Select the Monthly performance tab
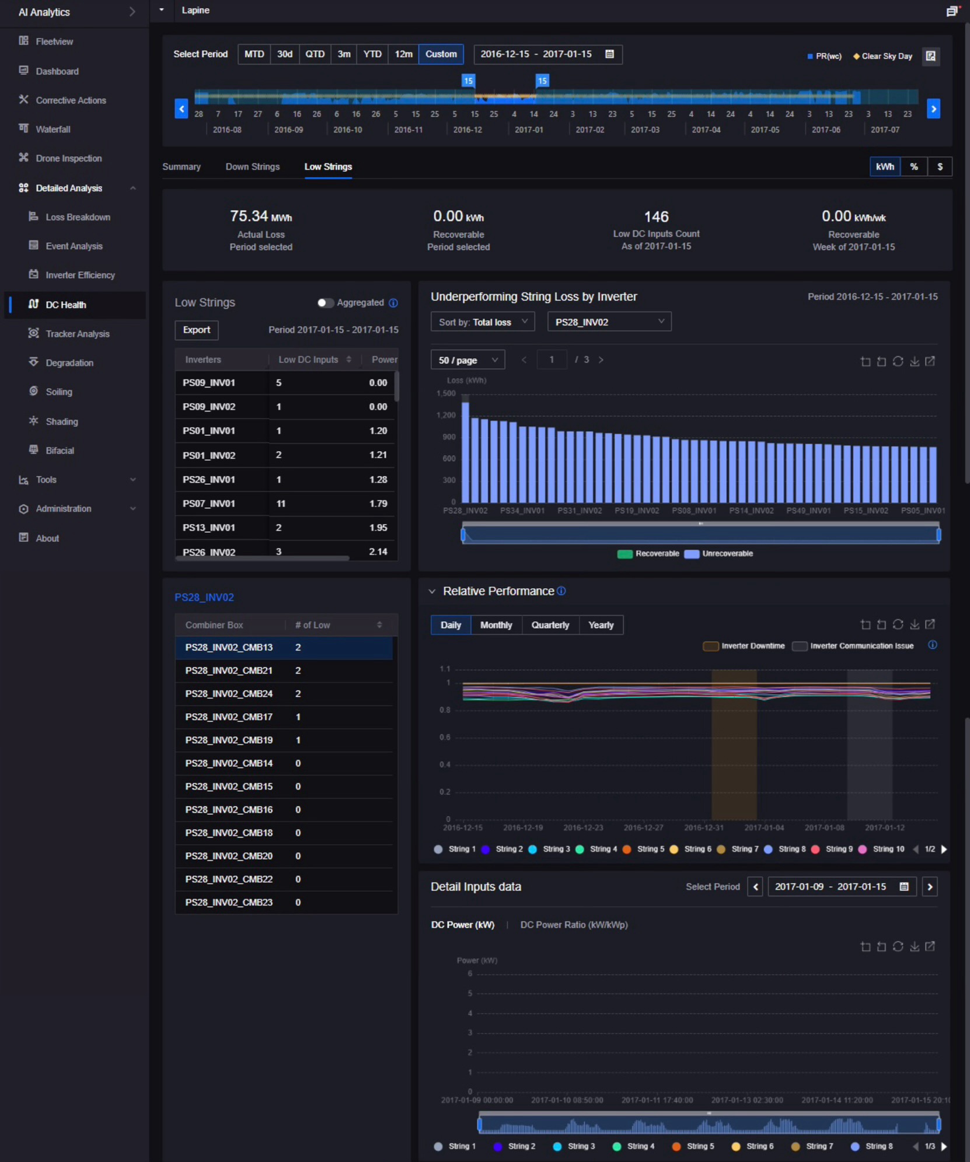Screen dimensions: 970x1162 coord(496,625)
